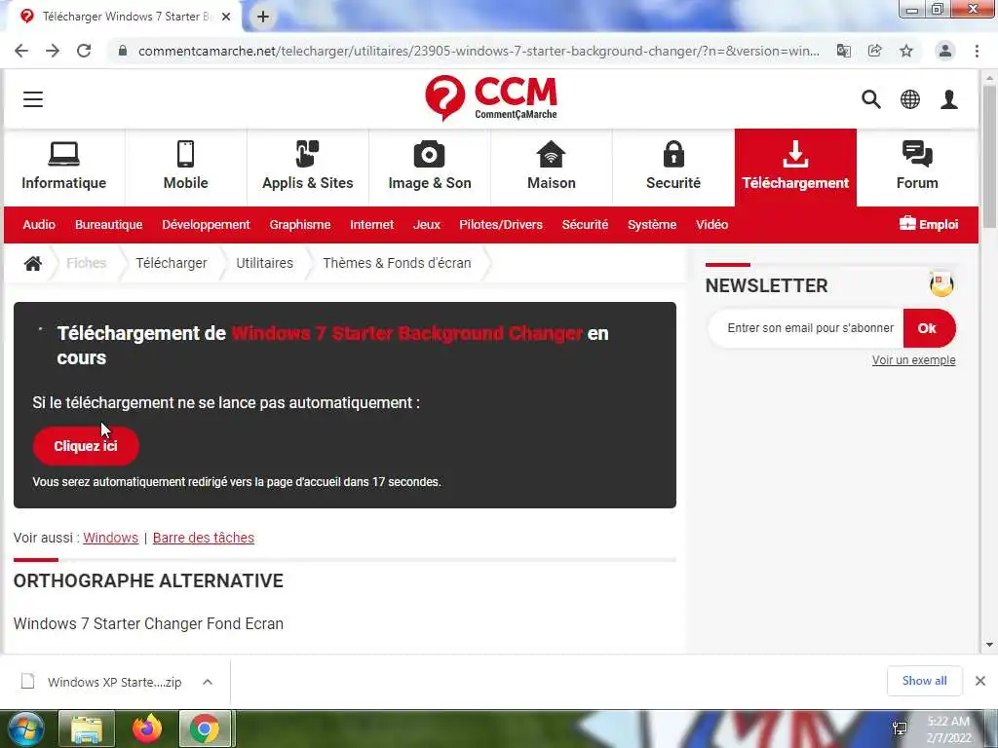Select Bureautique in the red submenu
Screen dimensions: 998x748
click(109, 225)
